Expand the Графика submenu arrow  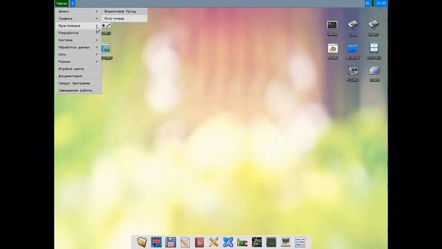tap(97, 19)
